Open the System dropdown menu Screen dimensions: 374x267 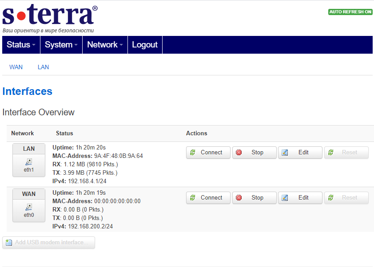pos(61,44)
